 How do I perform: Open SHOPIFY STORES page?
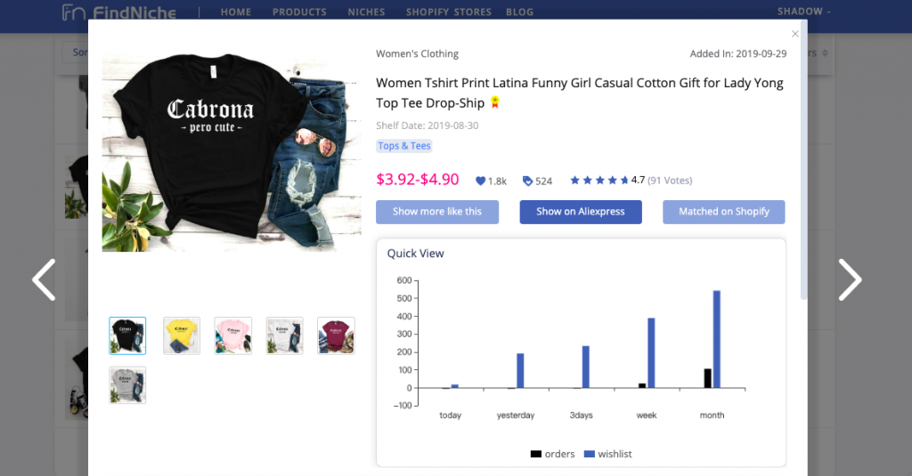[448, 12]
